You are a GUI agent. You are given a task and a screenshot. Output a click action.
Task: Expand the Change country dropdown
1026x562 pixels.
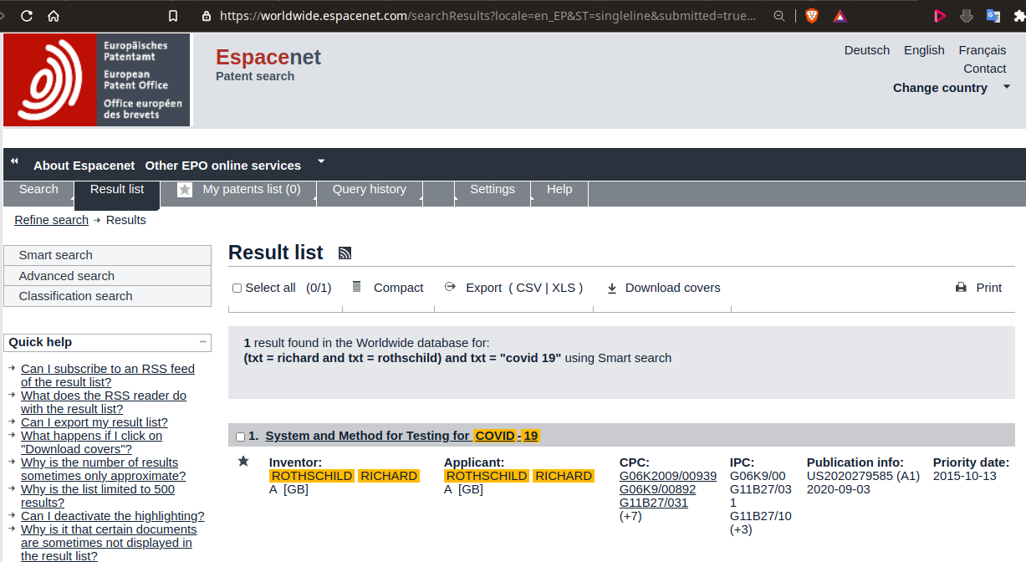coord(1007,87)
